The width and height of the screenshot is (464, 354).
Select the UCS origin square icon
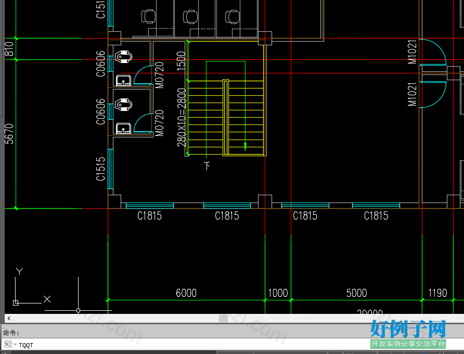pyautogui.click(x=16, y=303)
